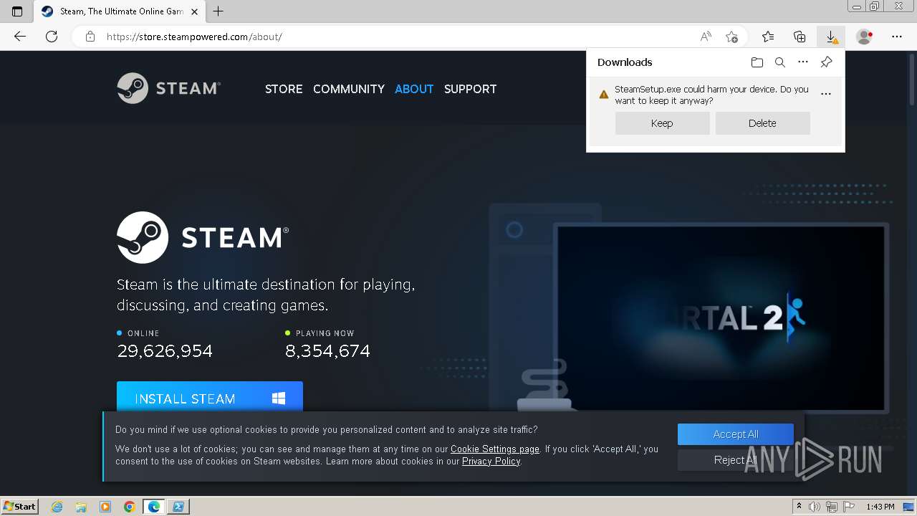The width and height of the screenshot is (917, 516).
Task: Click the large Steam logo on page
Action: [x=203, y=237]
